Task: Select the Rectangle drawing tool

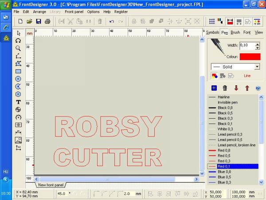Action: click(x=18, y=71)
